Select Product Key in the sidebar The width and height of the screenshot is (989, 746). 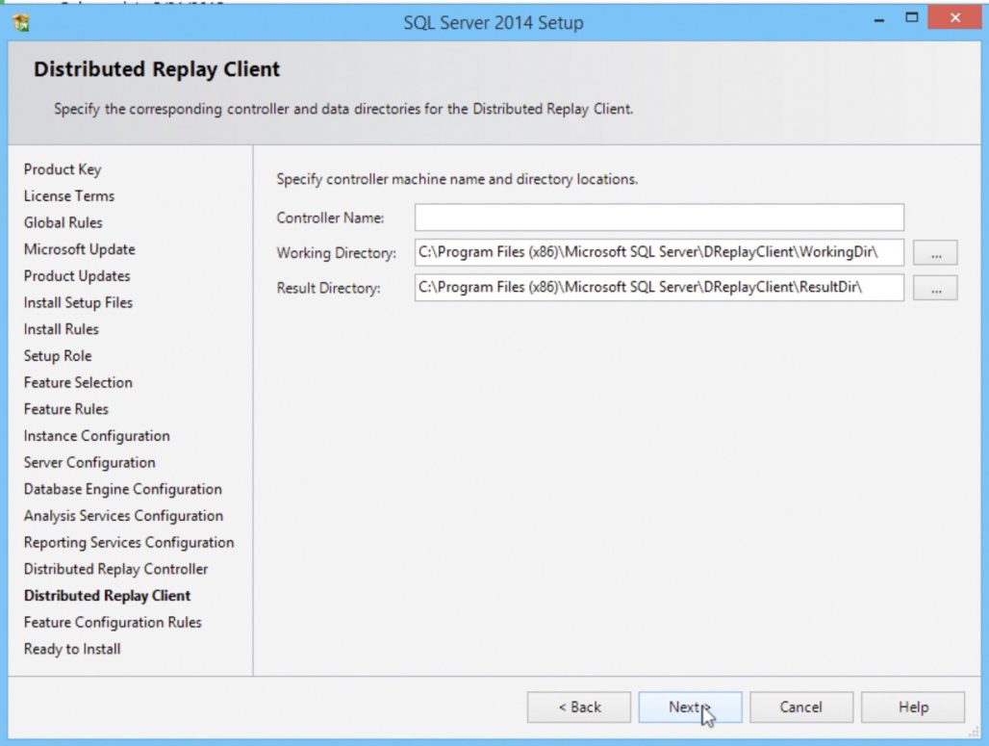[x=63, y=168]
